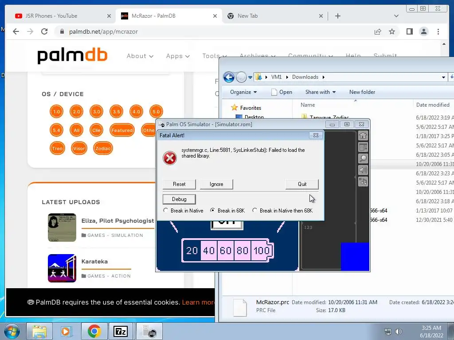This screenshot has width=454, height=340.
Task: Open Windows Start menu orb
Action: (12, 331)
